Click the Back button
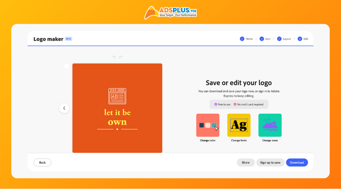The image size is (341, 189). pos(42,162)
